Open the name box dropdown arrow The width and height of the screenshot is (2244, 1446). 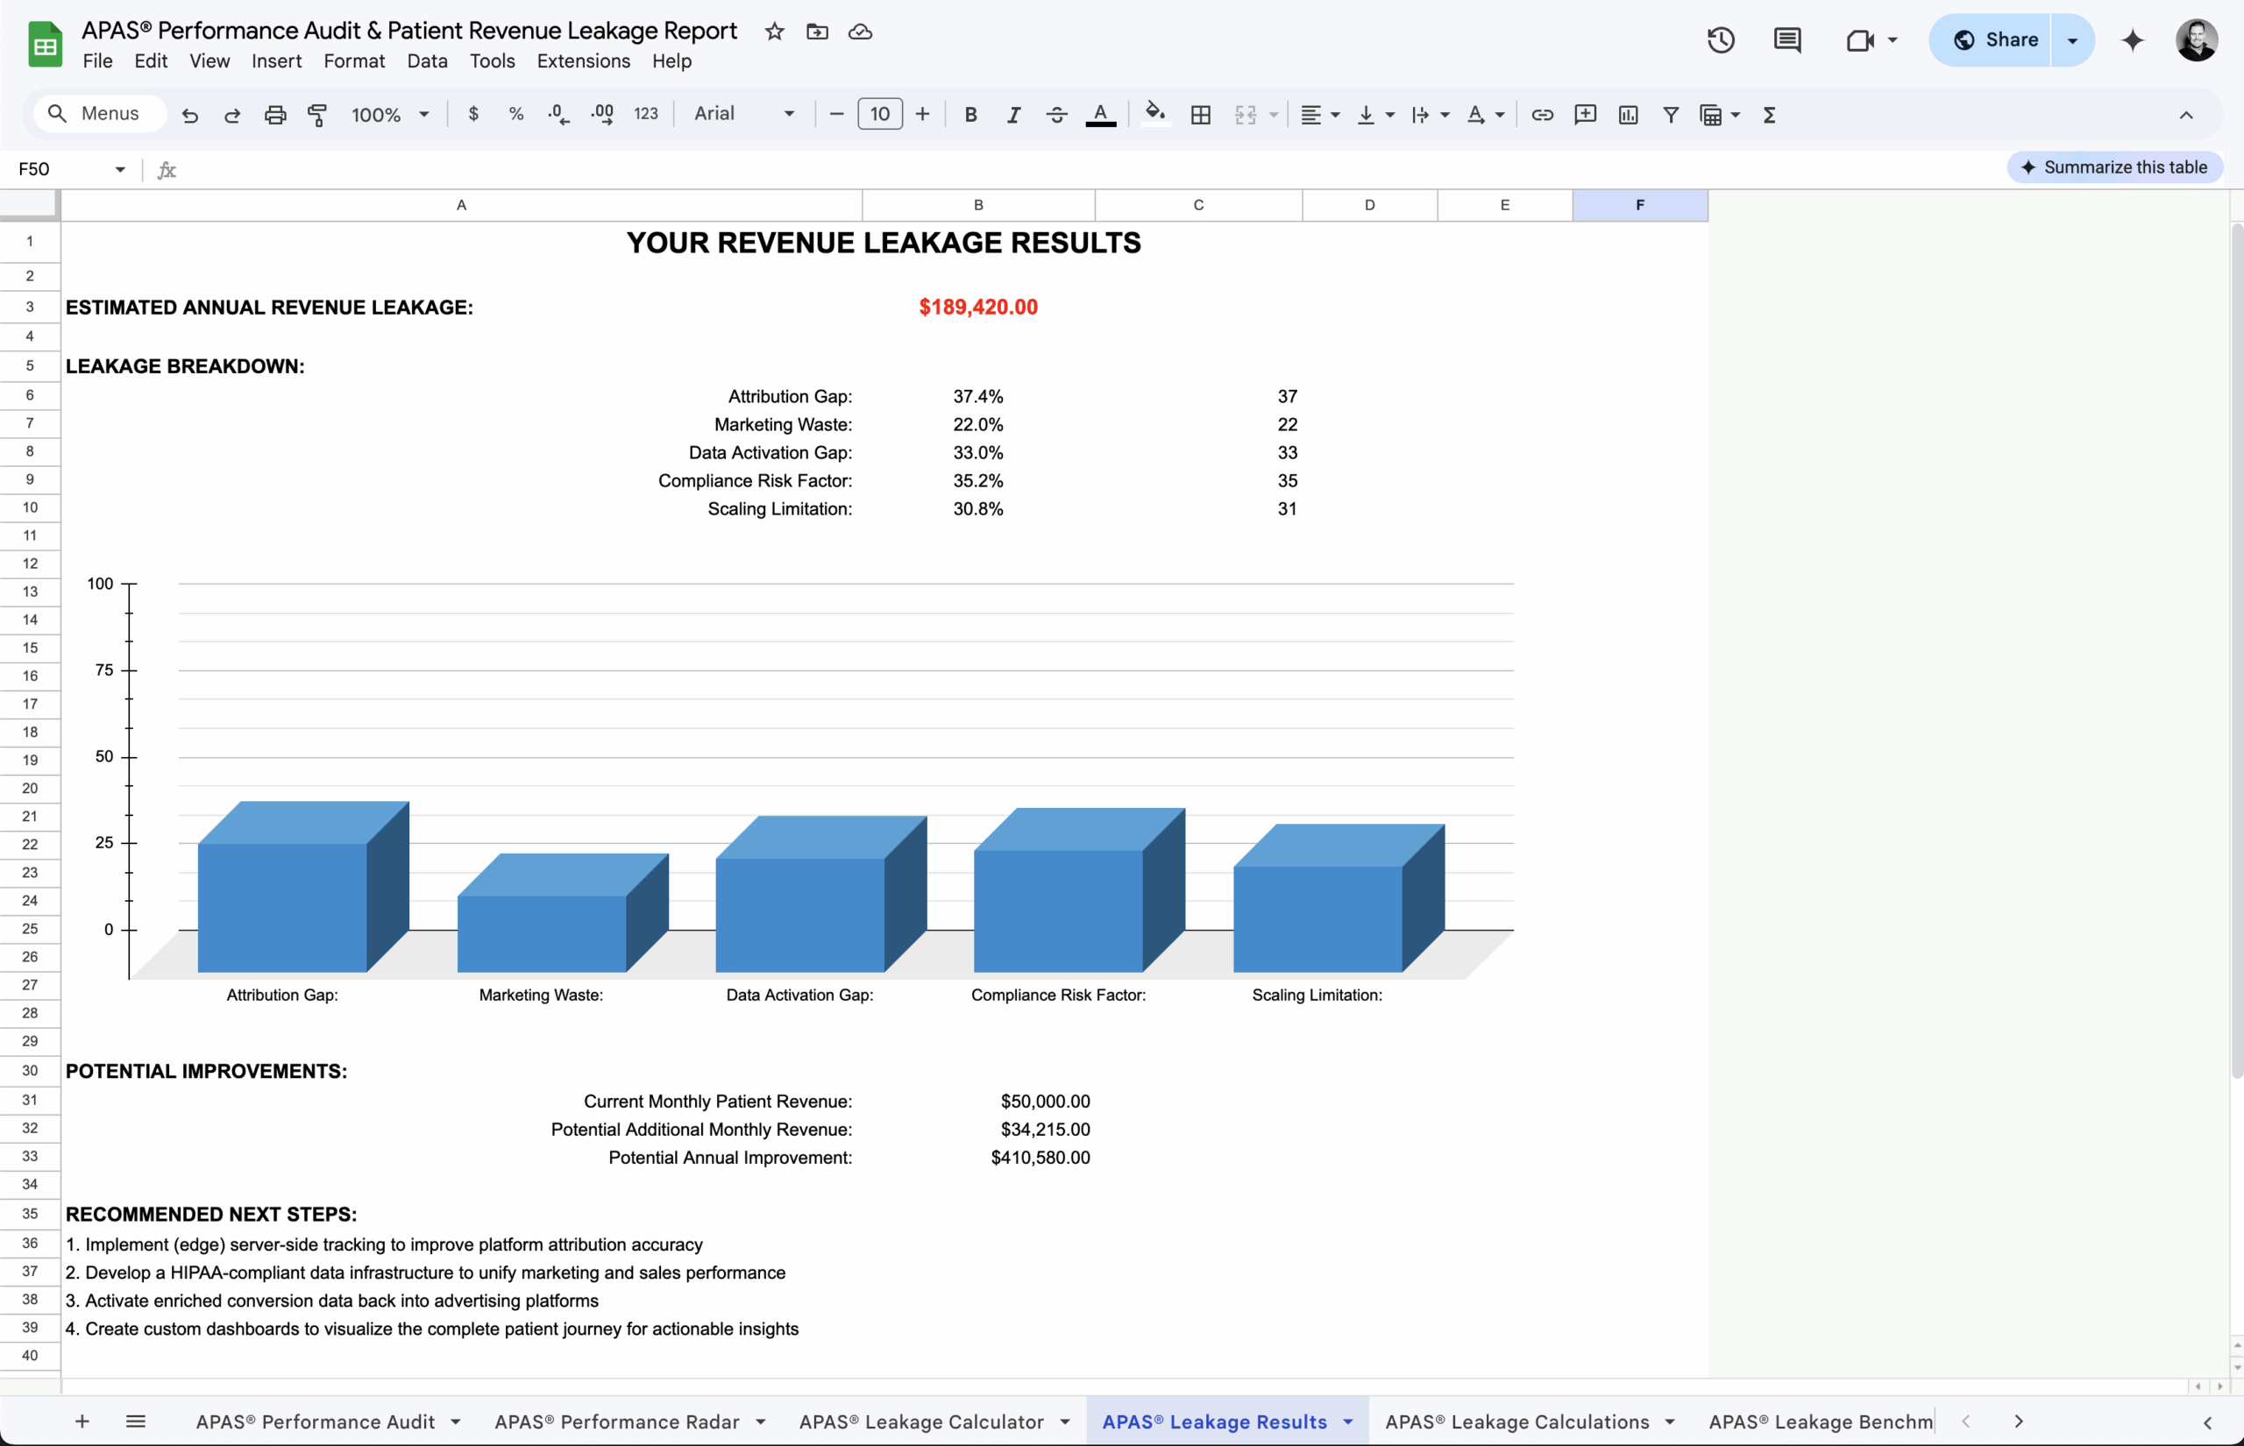pyautogui.click(x=120, y=169)
